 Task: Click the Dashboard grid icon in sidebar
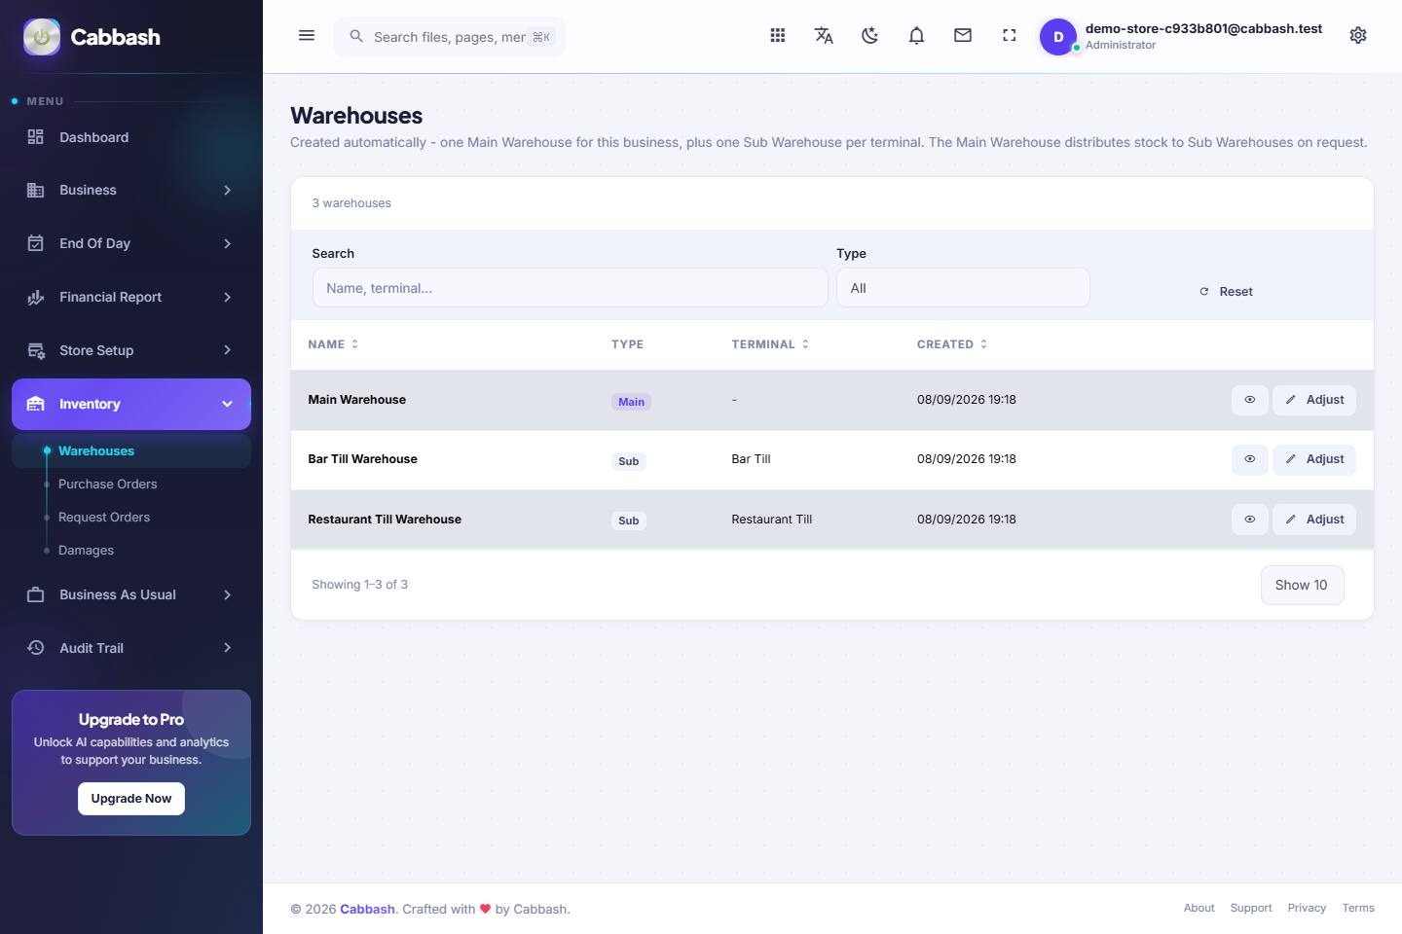pyautogui.click(x=36, y=137)
